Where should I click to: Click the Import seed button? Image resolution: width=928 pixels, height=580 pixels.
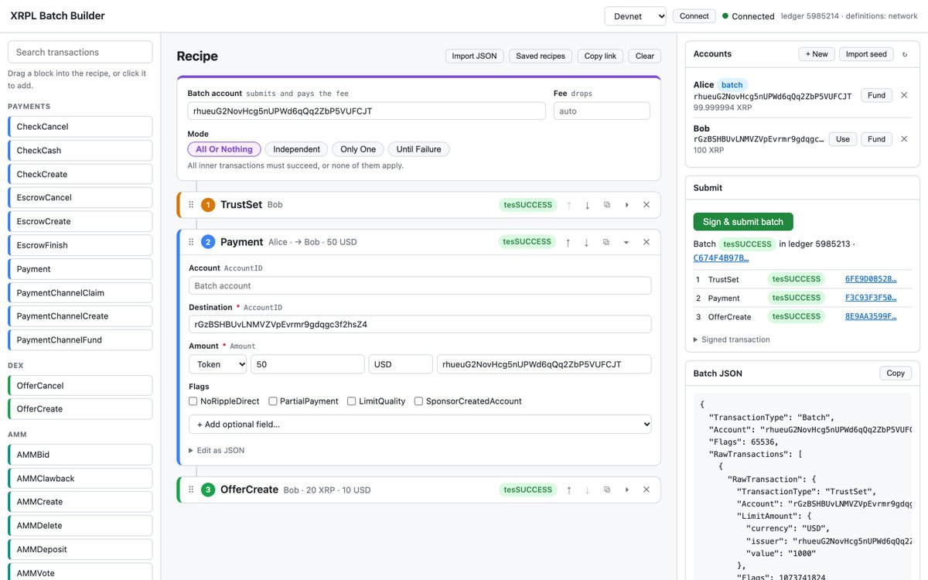click(866, 54)
